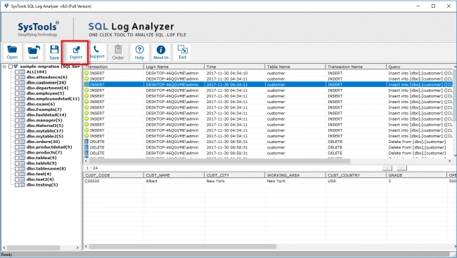
Task: Click the Export toolbar icon
Action: coord(76,53)
